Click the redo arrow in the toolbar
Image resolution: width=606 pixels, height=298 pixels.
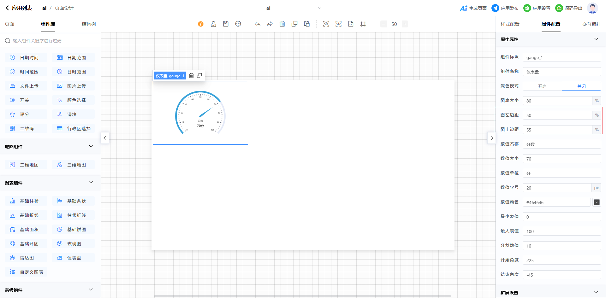(270, 24)
